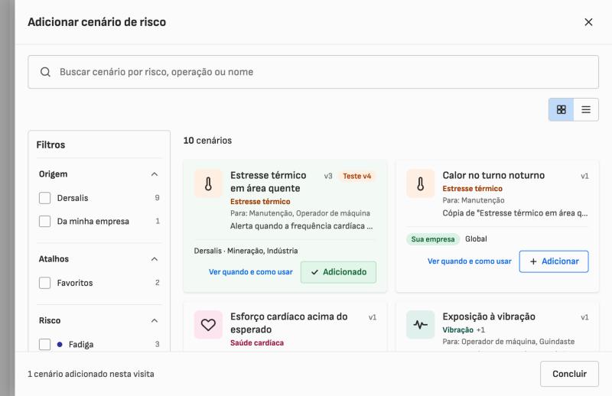Image resolution: width=612 pixels, height=396 pixels.
Task: Click thermometer icon of Calor no turno noturno
Action: coord(420,183)
